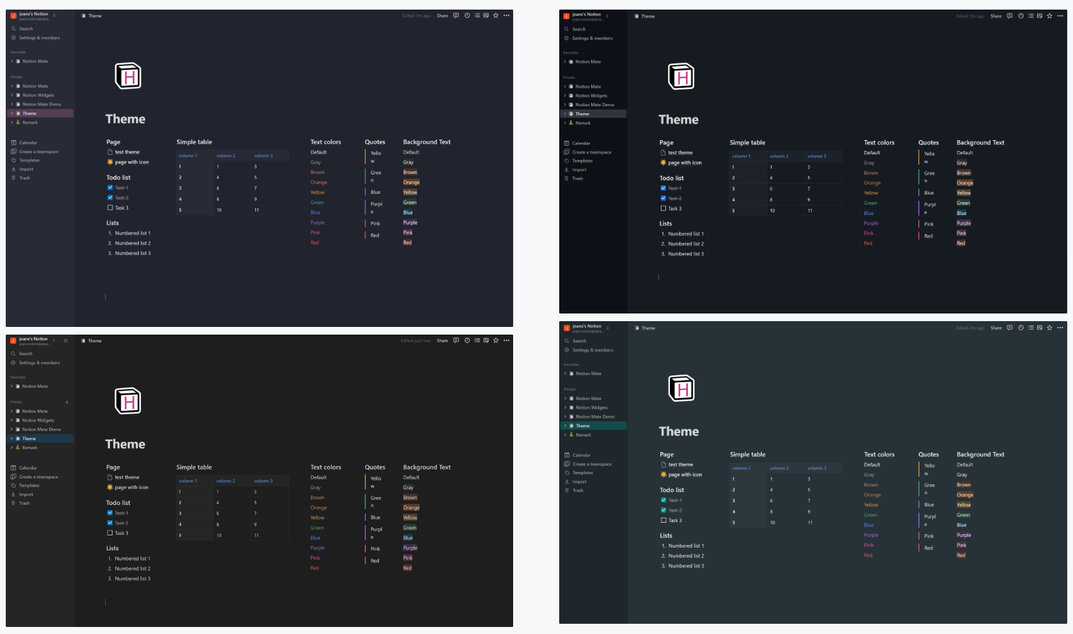This screenshot has width=1073, height=634.
Task: Open Trash in teal-accent window sidebar
Action: pos(578,491)
